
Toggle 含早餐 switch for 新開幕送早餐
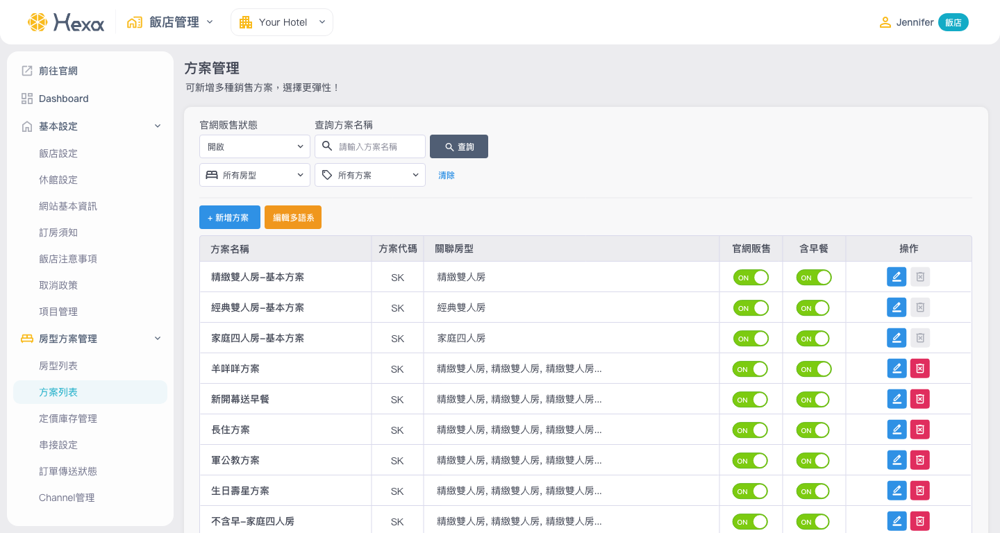pos(813,399)
